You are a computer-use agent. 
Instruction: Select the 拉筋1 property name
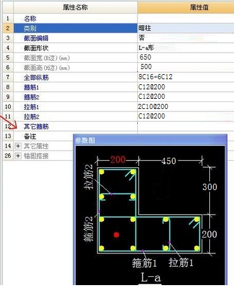(x=32, y=107)
